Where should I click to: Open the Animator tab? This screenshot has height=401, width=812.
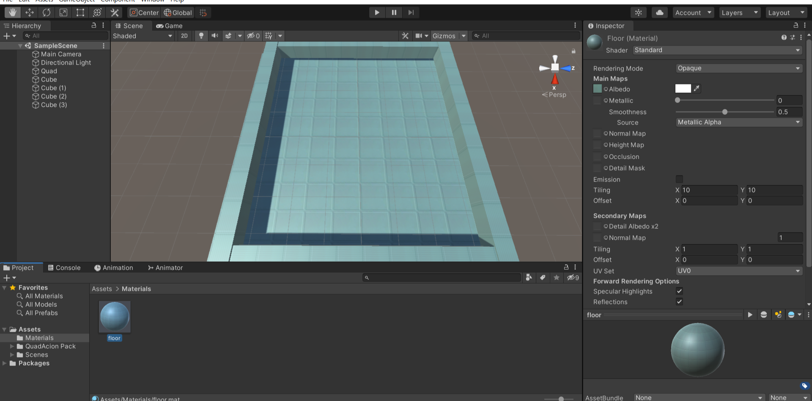coord(165,268)
